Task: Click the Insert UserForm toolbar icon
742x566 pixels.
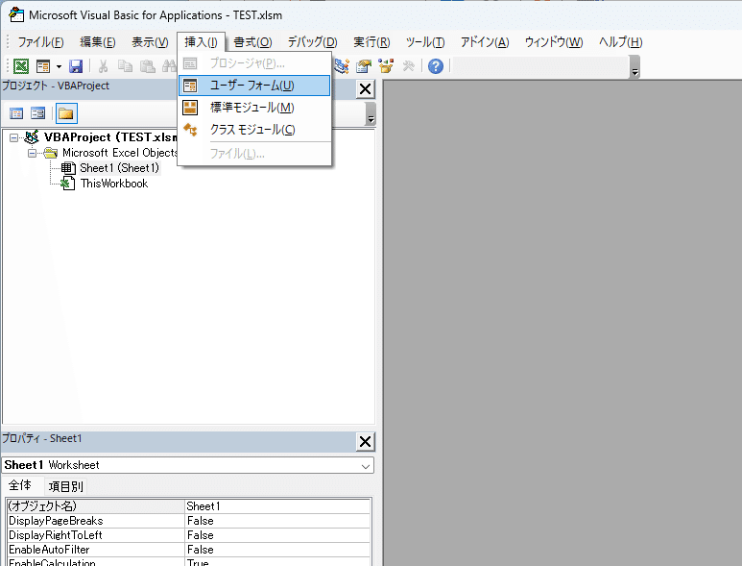Action: pyautogui.click(x=43, y=66)
